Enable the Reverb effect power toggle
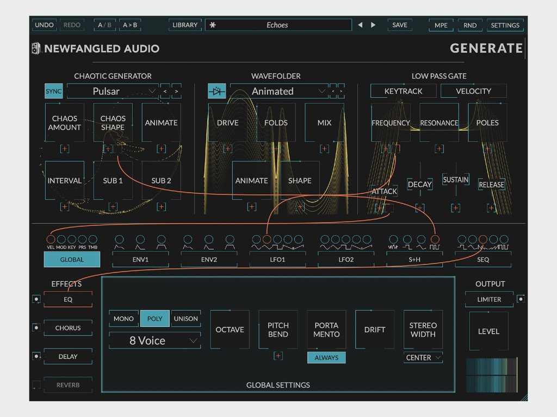 click(36, 385)
